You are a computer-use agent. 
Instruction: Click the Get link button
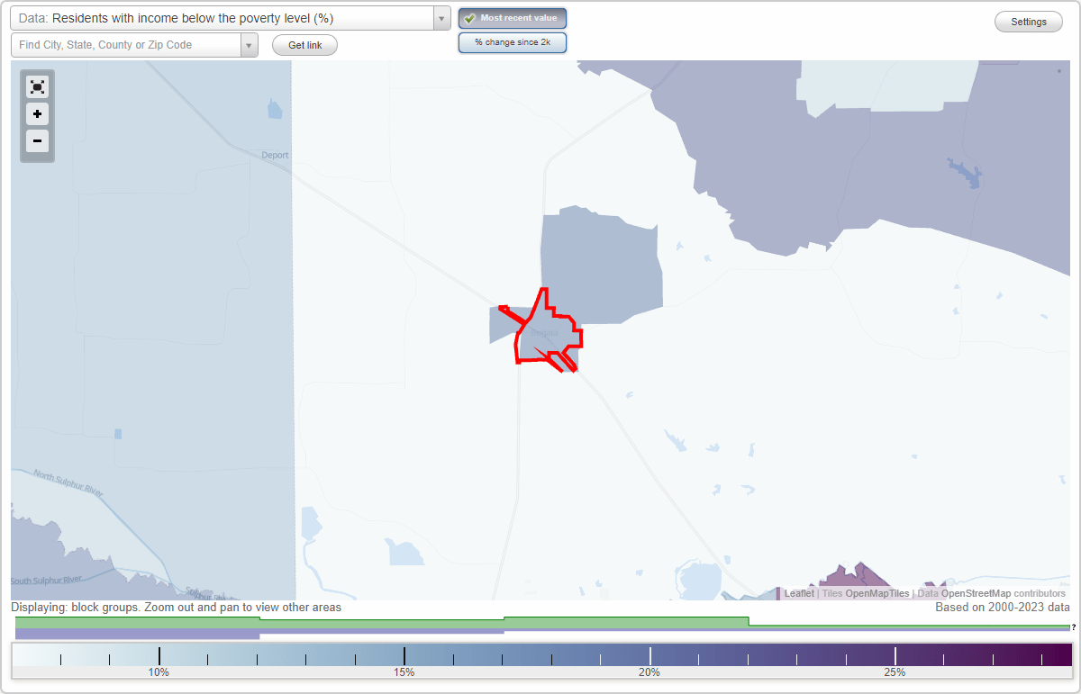(x=304, y=44)
